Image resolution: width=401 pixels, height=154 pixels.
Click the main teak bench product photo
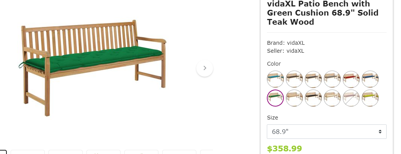[x=92, y=68]
